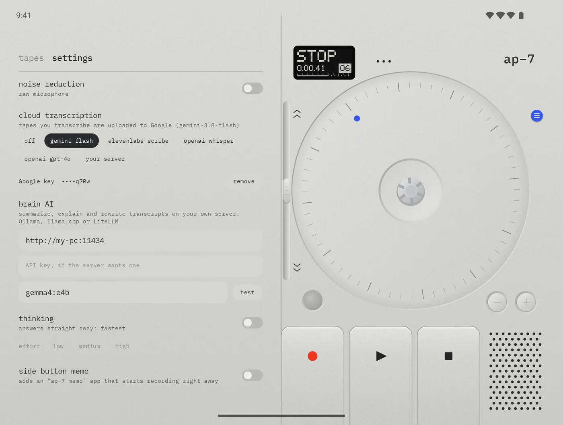Screen dimensions: 563x425
Task: Focus the API key input field
Action: click(x=141, y=266)
